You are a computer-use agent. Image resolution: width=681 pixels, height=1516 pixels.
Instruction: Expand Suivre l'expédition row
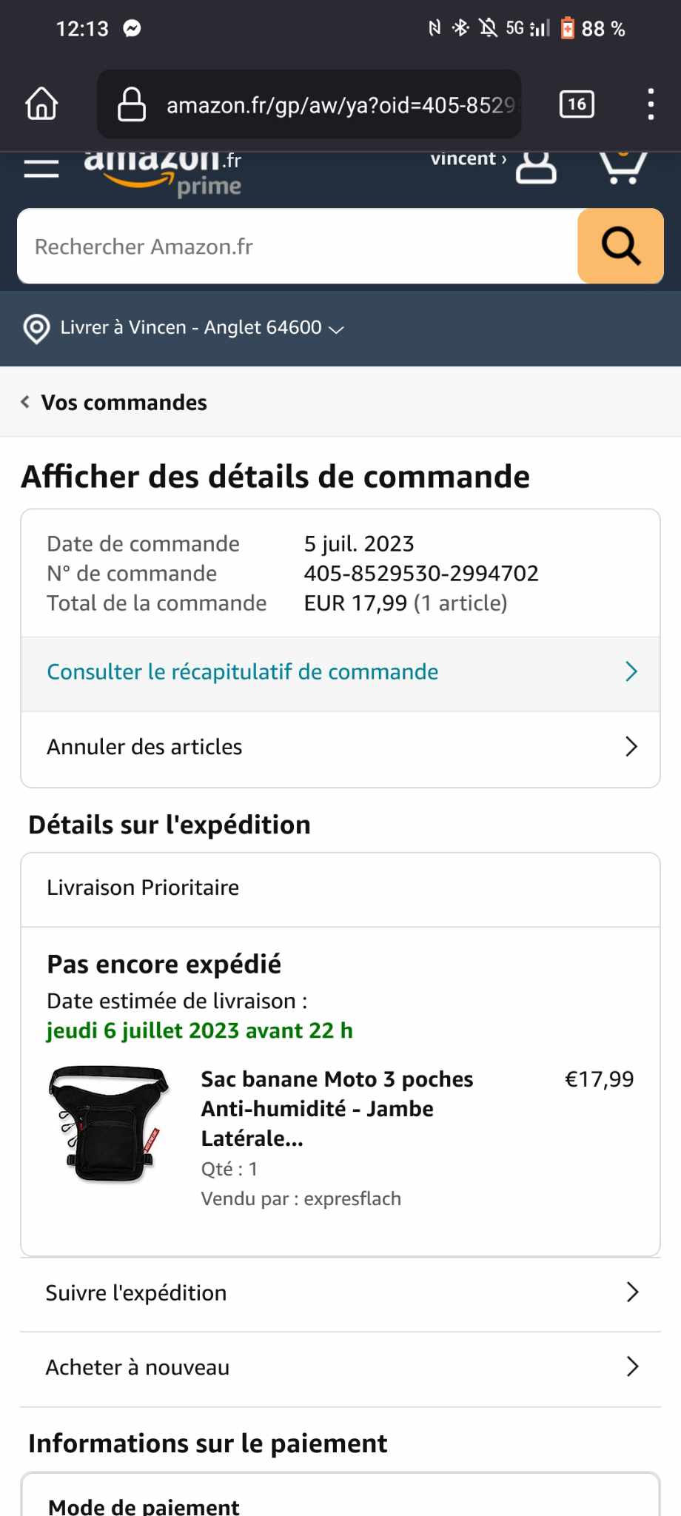pos(340,1292)
